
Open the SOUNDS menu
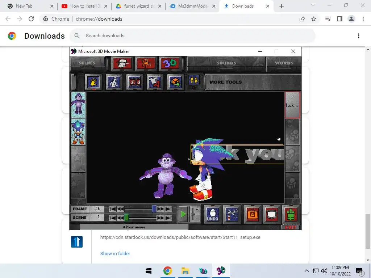click(x=226, y=63)
